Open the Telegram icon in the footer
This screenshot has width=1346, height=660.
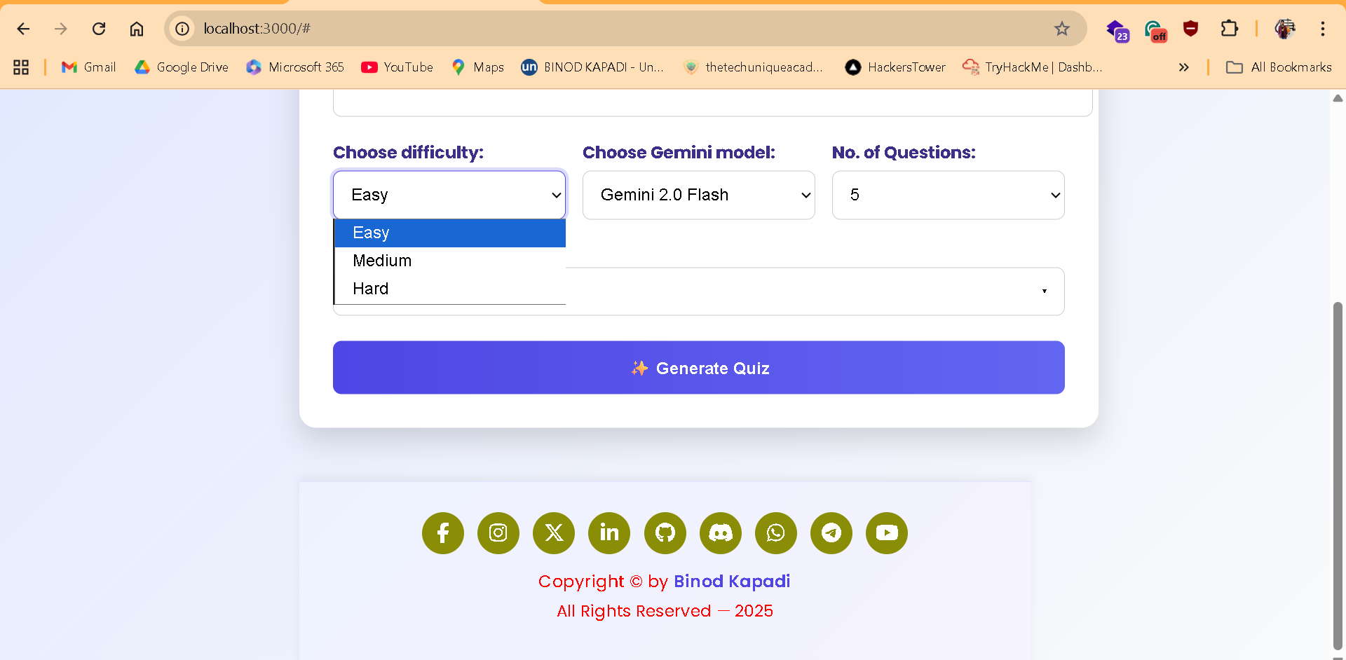pos(831,533)
